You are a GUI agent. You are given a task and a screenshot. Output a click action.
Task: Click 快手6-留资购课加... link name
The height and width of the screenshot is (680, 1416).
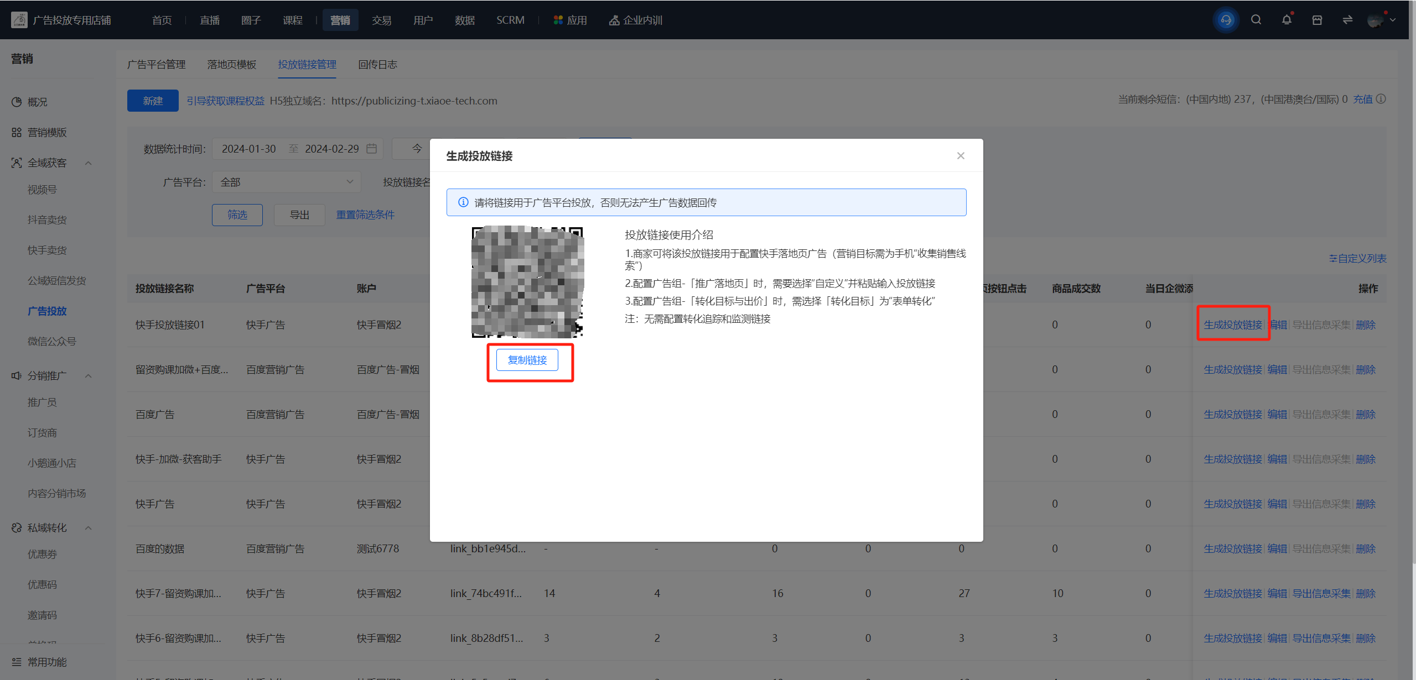178,638
